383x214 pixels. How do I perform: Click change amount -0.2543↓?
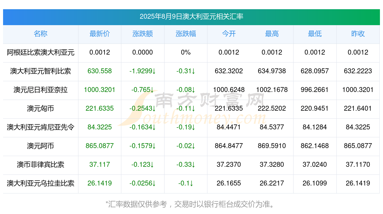click(x=142, y=109)
